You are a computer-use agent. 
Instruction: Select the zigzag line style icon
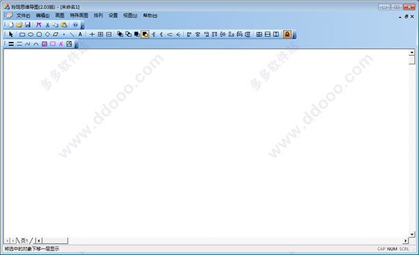tap(27, 44)
